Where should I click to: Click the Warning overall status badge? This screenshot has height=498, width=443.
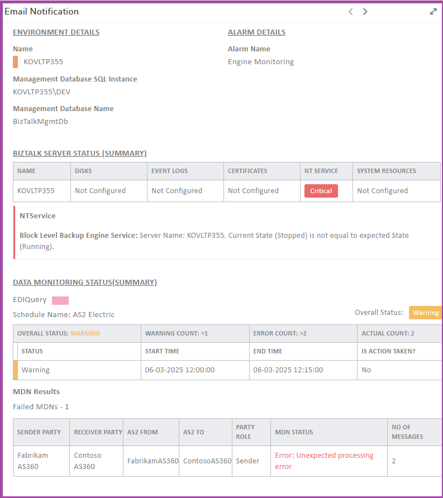coord(425,313)
